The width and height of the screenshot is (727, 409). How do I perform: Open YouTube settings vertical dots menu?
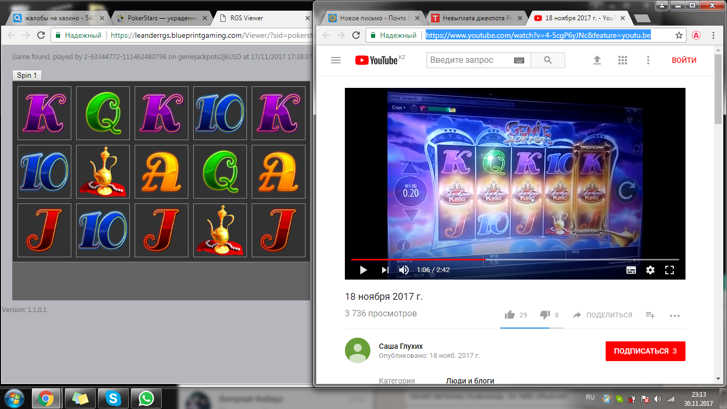[x=648, y=60]
